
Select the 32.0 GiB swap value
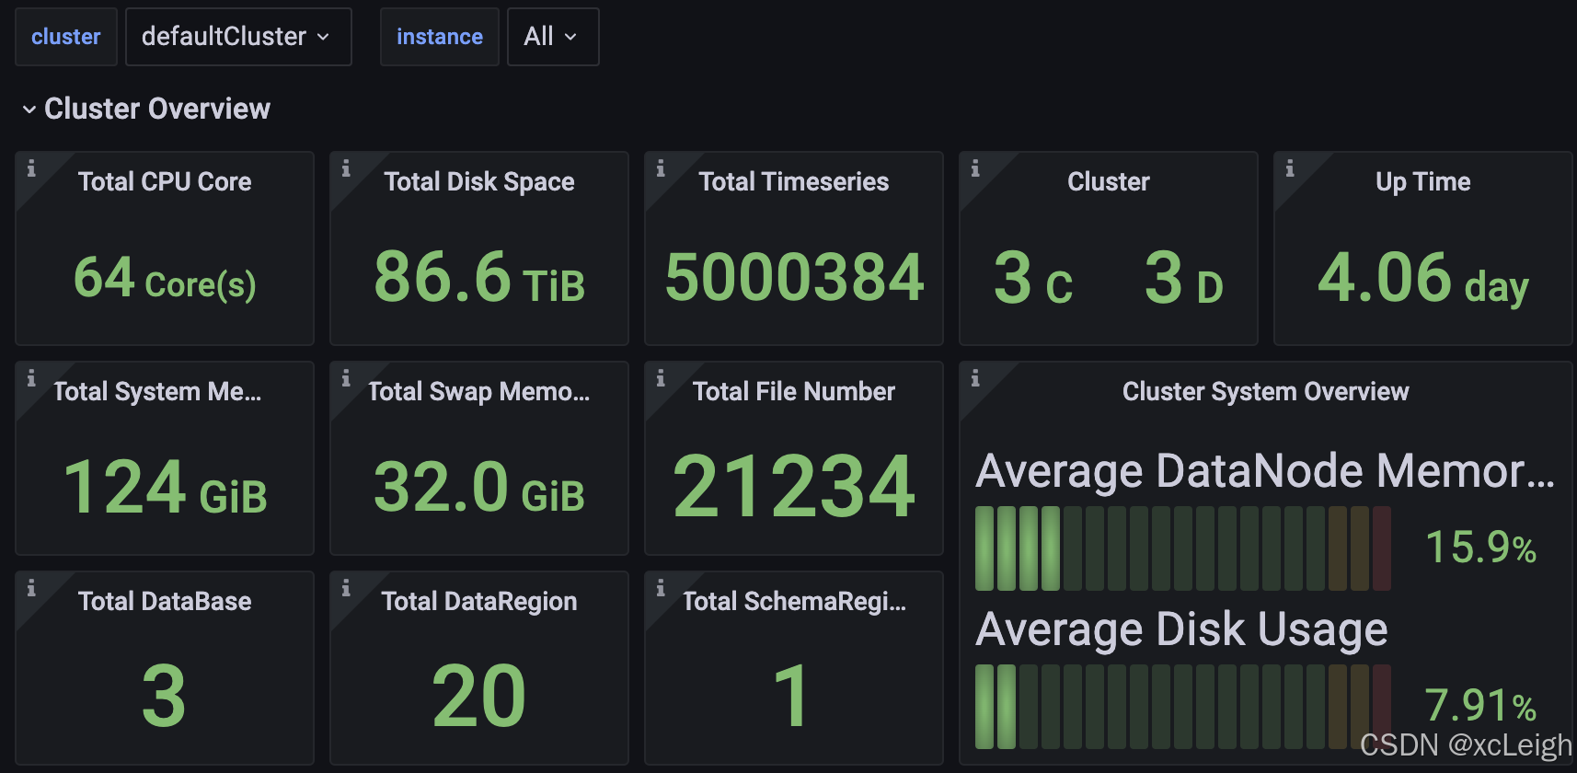(x=479, y=487)
